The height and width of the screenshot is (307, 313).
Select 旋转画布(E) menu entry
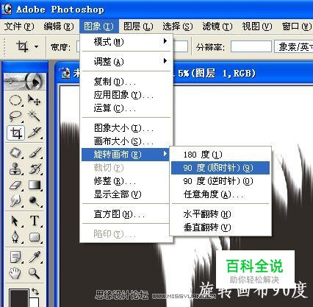[126, 155]
